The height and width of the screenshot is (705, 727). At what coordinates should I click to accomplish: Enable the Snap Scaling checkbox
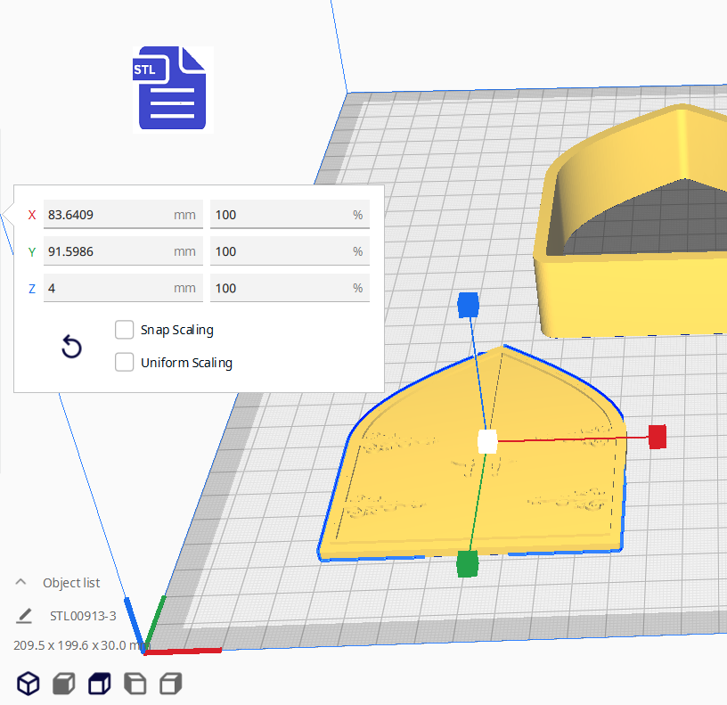coord(125,330)
